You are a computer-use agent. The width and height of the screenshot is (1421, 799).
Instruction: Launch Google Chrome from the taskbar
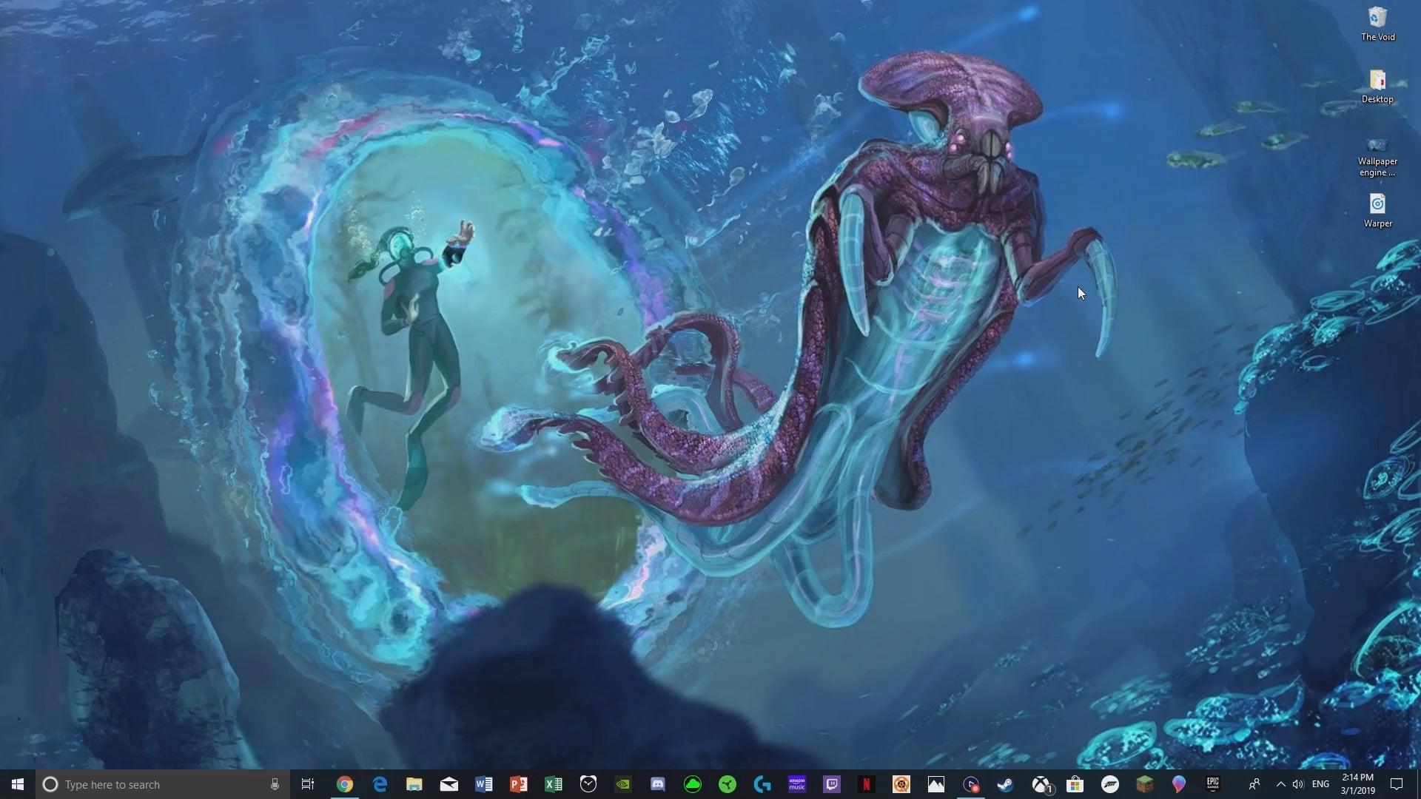click(344, 784)
